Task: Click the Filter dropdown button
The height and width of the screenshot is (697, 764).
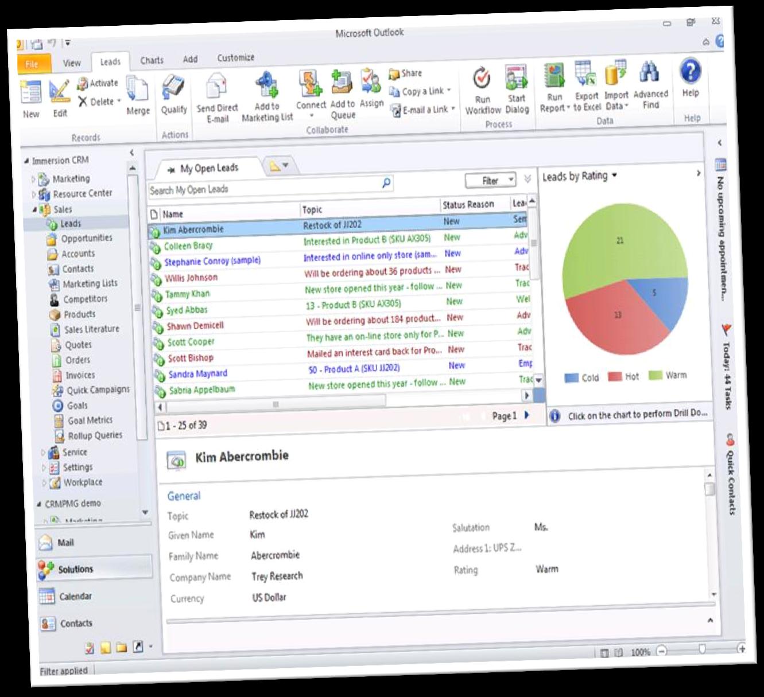Action: 490,181
